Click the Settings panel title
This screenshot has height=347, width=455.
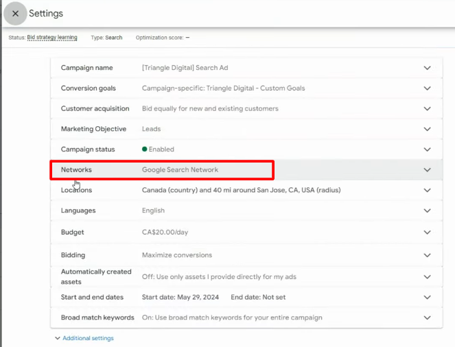(46, 13)
